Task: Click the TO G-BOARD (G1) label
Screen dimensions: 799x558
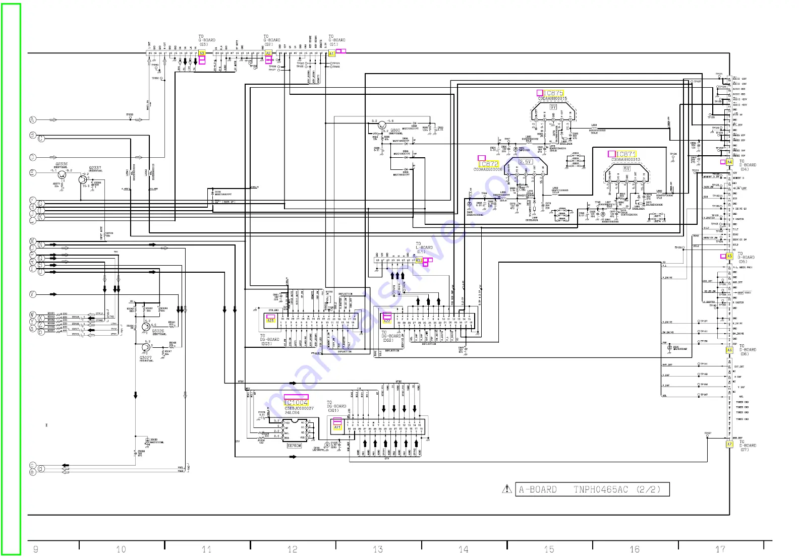Action: [337, 40]
